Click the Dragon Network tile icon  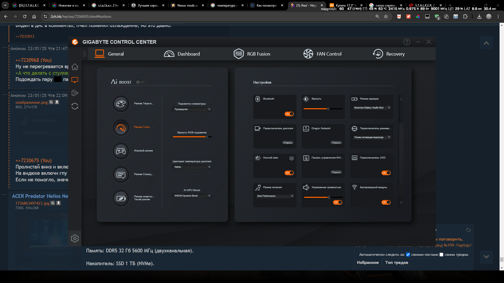[x=306, y=128]
